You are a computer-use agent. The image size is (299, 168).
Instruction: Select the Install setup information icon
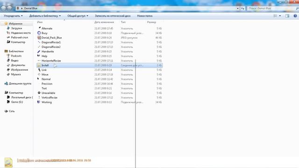39,65
